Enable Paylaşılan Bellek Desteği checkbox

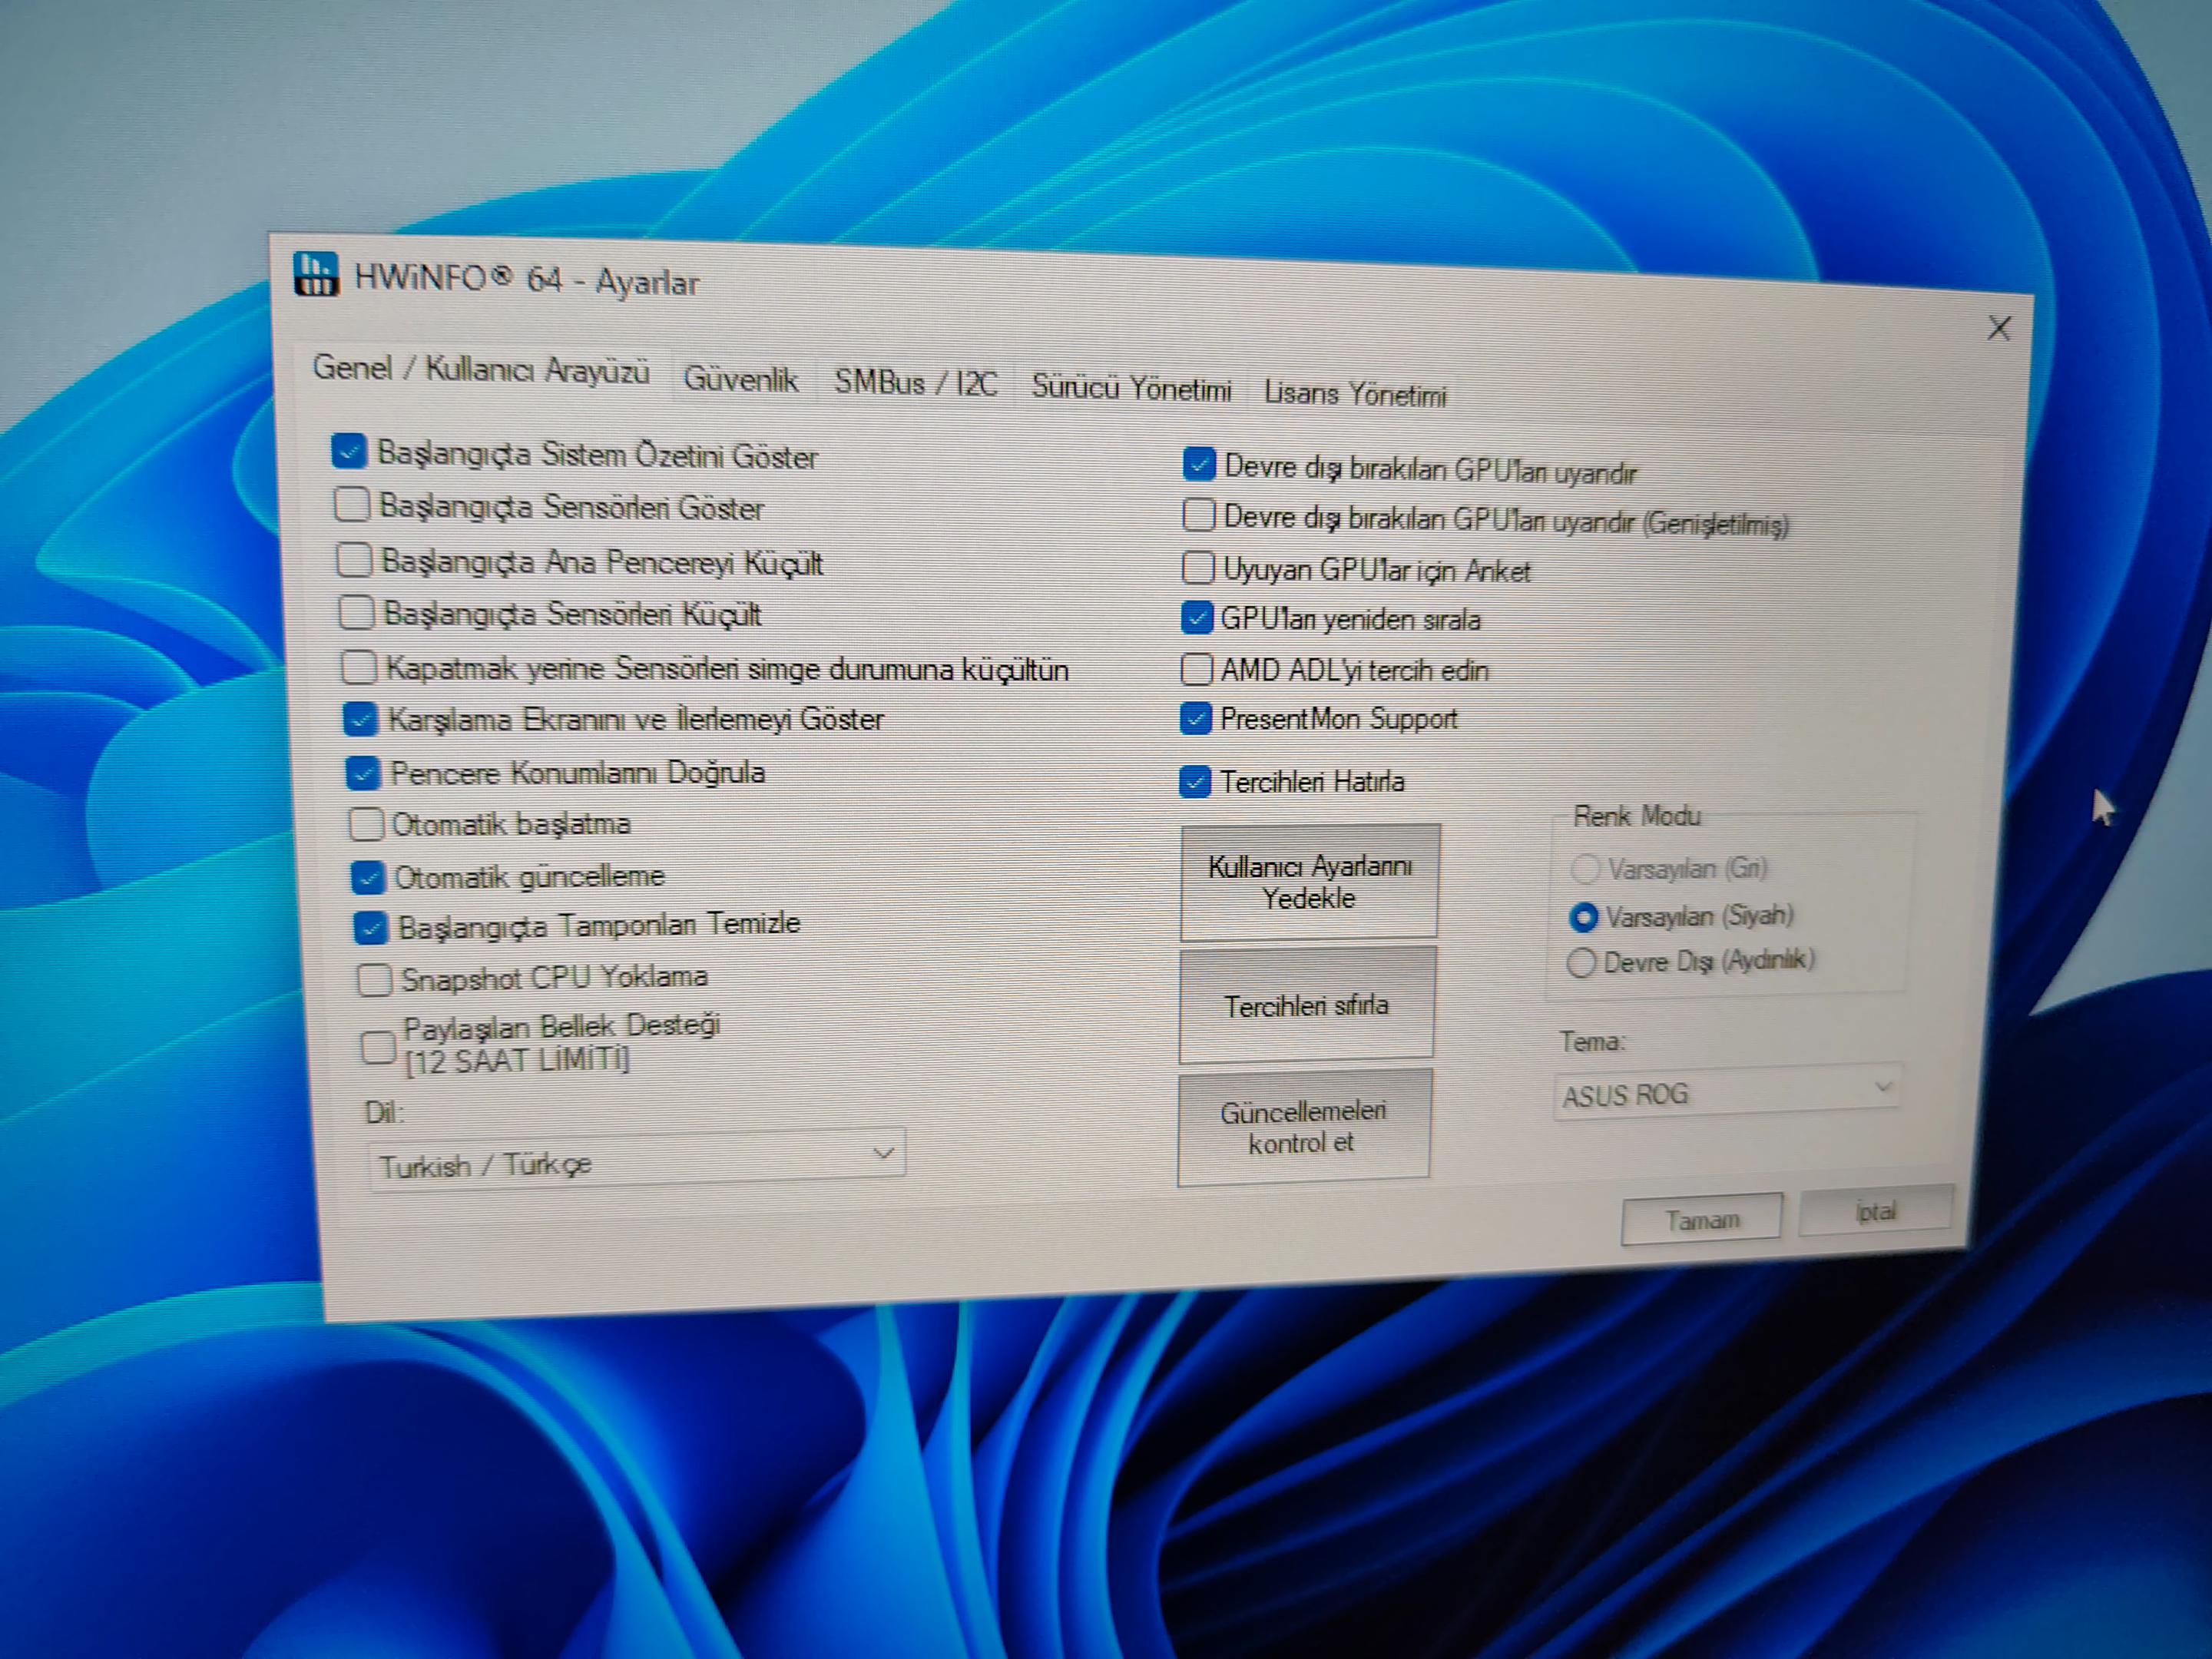tap(378, 1047)
